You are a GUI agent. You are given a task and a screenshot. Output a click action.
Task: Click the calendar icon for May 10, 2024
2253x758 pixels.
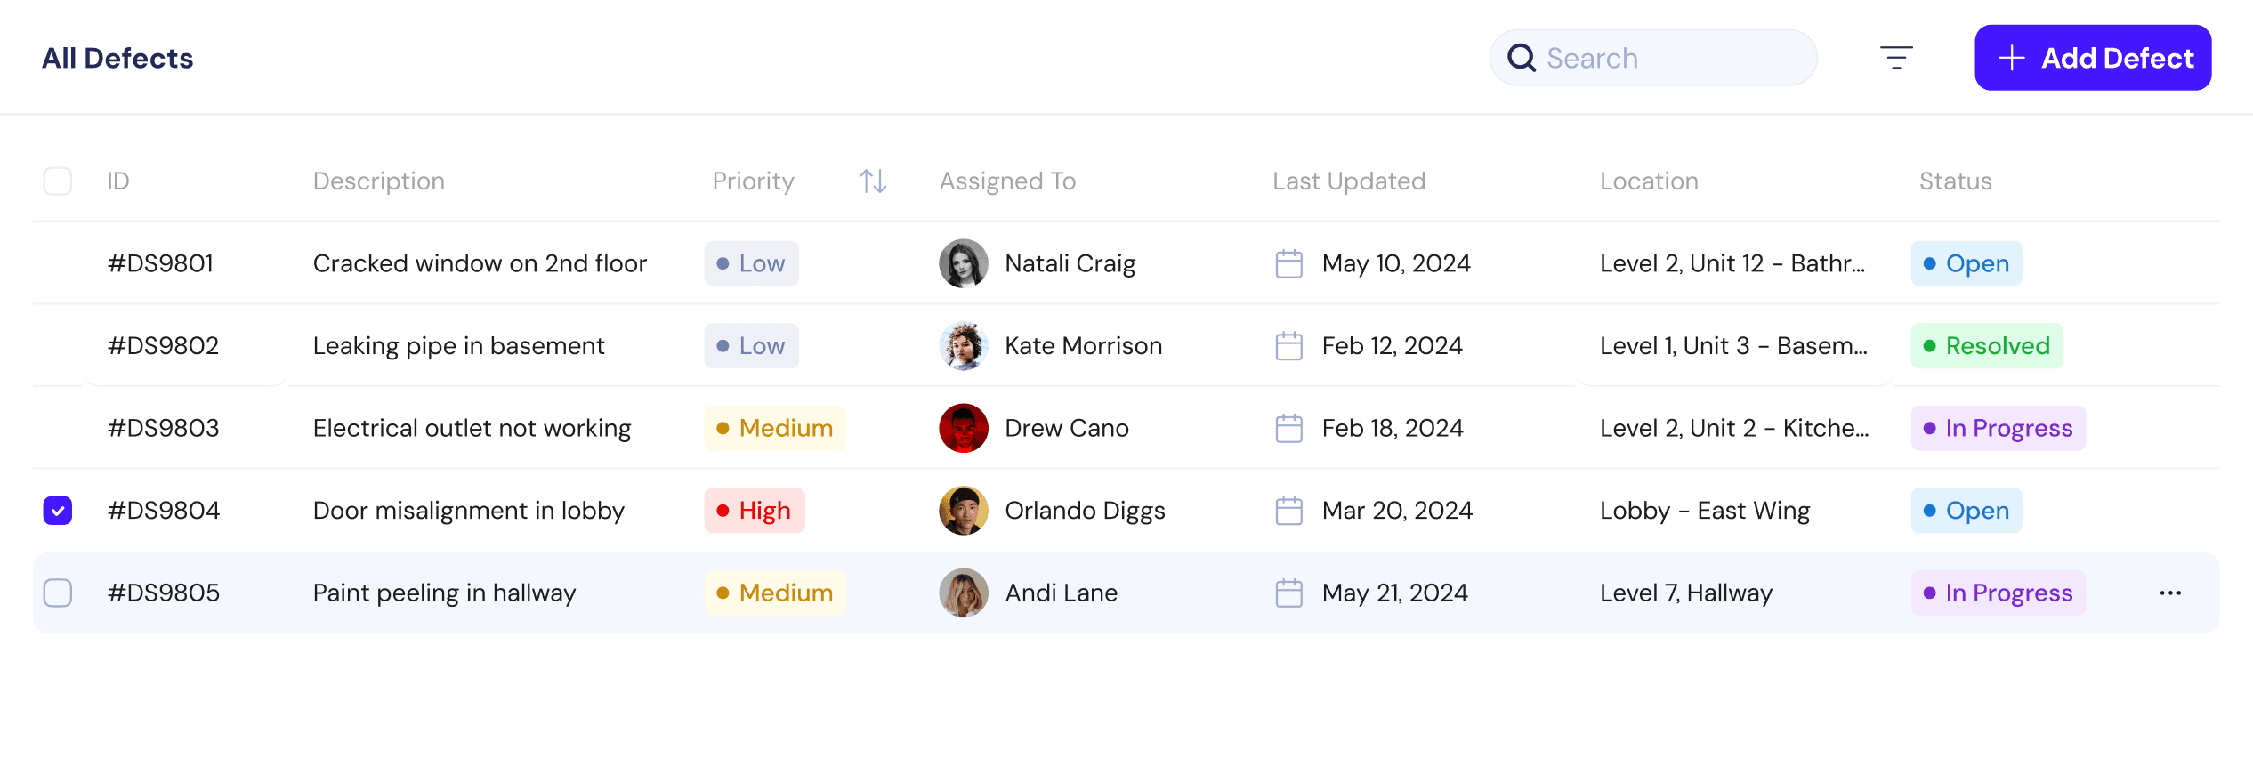pos(1288,264)
